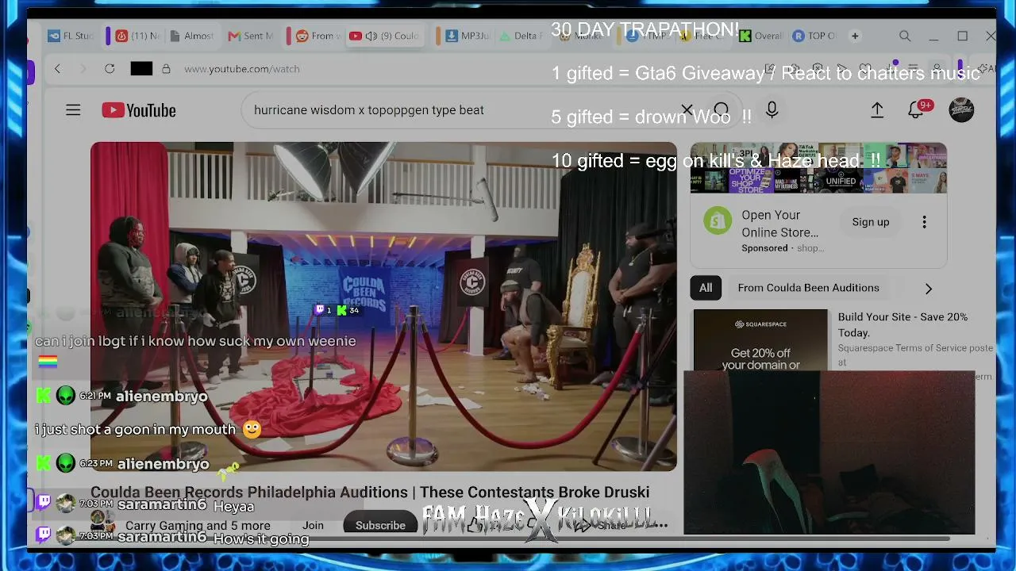Switch to the (11) notifications tab
The width and height of the screenshot is (1016, 571).
coord(137,36)
